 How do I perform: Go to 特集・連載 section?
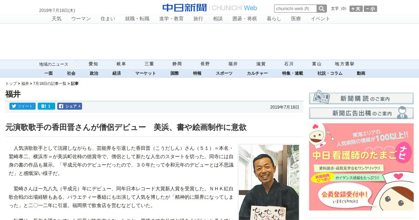pos(293,73)
